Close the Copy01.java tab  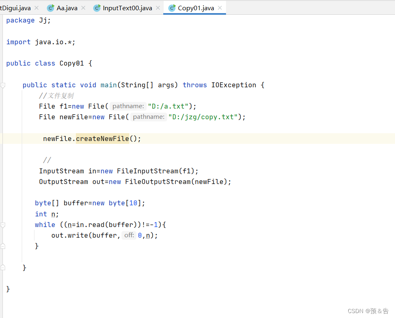[220, 7]
